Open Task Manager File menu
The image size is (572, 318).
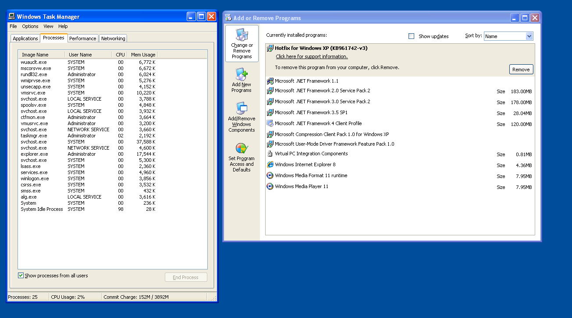tap(13, 26)
